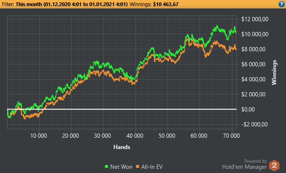This screenshot has height=173, width=286.
Task: Click the -$2 000,00 axis label
Action: pyautogui.click(x=254, y=125)
